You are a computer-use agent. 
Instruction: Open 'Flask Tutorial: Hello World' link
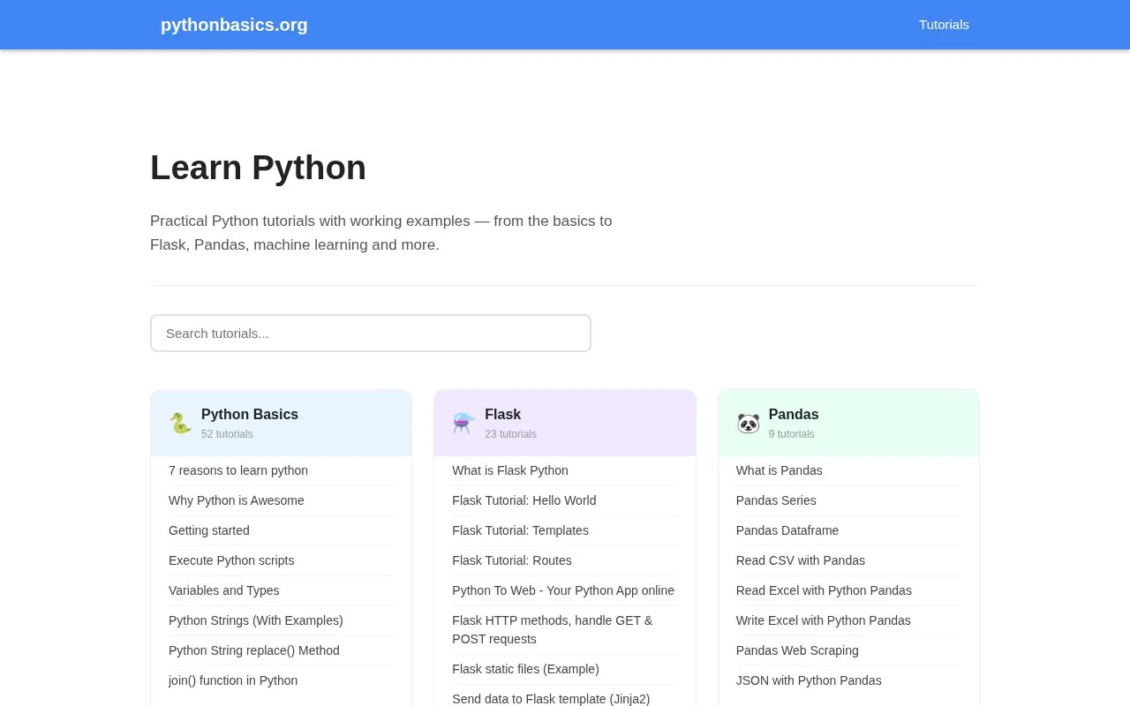[524, 500]
